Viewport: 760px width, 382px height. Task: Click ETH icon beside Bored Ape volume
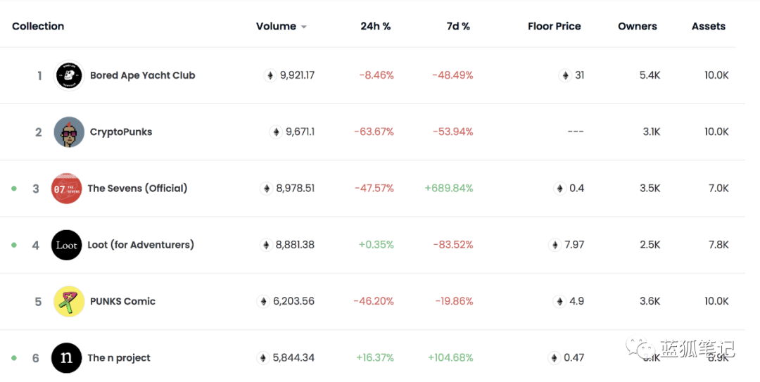tap(270, 75)
